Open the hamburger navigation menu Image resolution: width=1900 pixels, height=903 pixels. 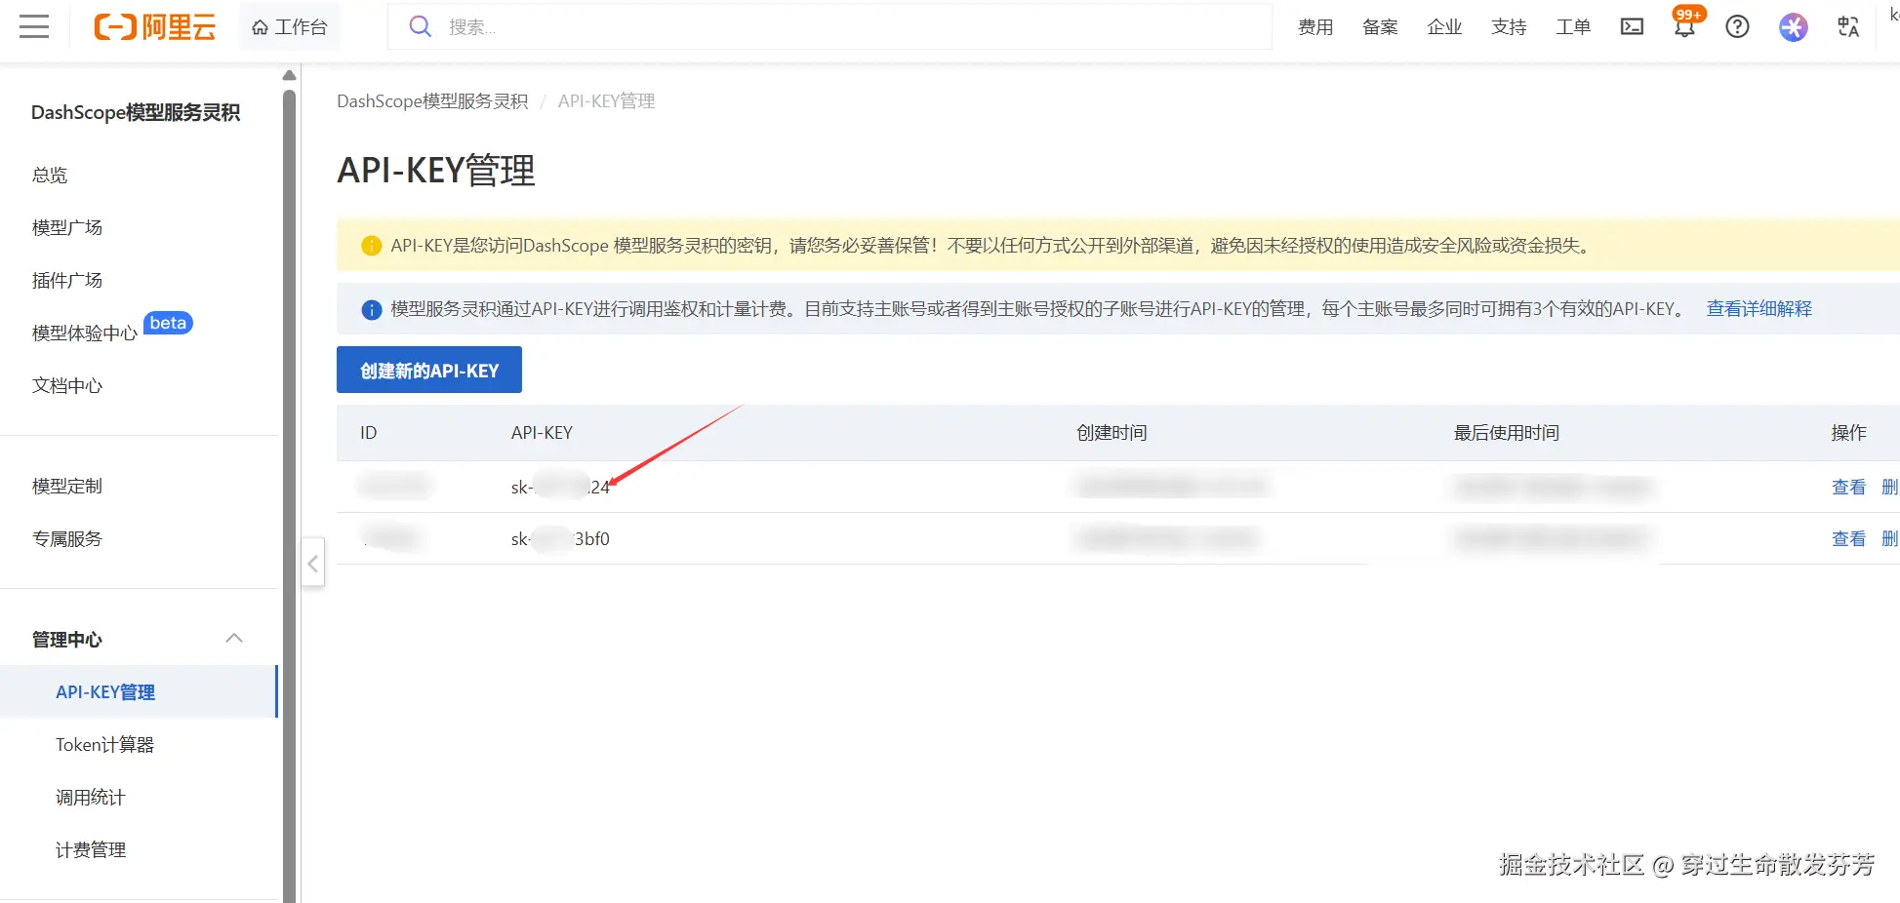click(34, 26)
